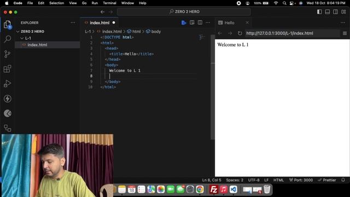350x197 pixels.
Task: Open connected-squares icon at activity bar bottom
Action: tap(7, 128)
